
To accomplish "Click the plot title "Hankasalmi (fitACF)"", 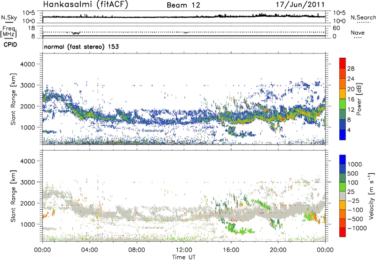I will click(x=86, y=5).
